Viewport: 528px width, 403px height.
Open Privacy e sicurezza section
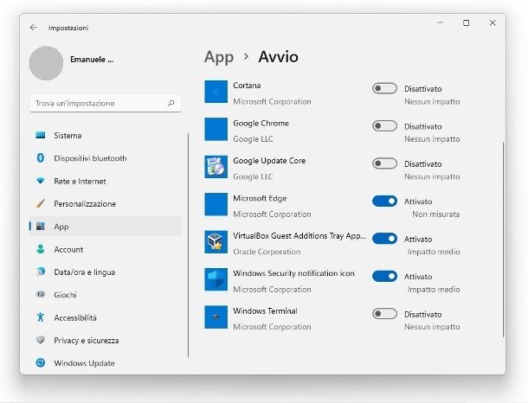(106, 340)
